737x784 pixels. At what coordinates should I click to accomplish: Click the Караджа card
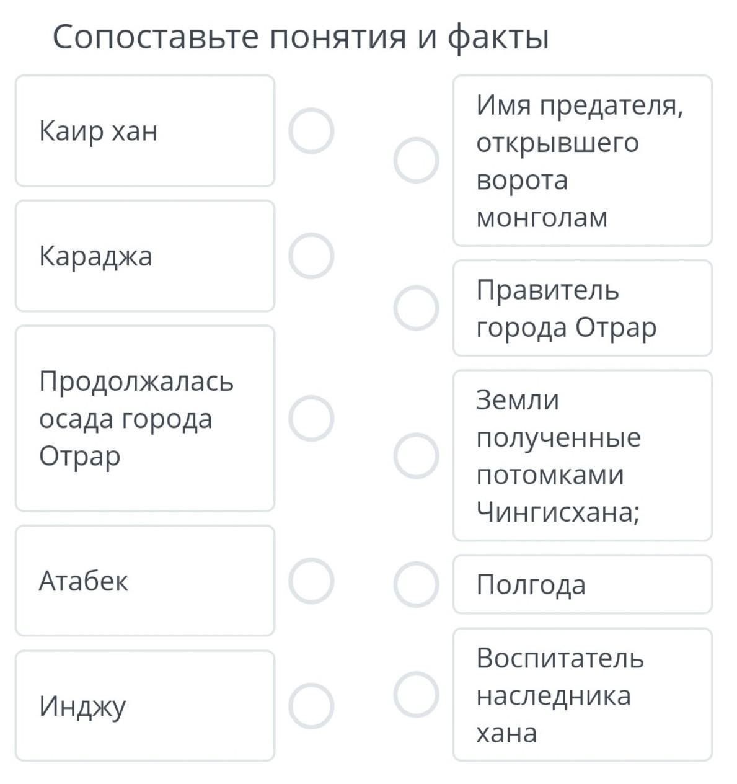pyautogui.click(x=145, y=256)
